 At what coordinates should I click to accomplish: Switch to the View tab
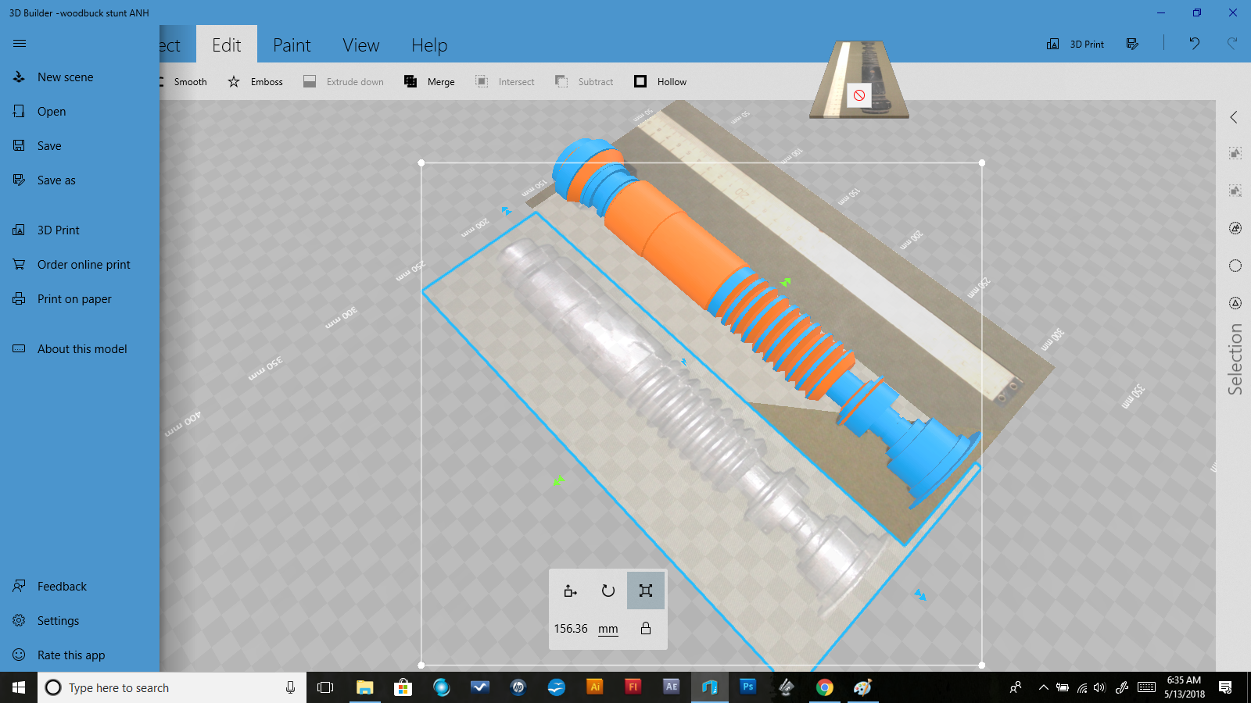coord(360,45)
